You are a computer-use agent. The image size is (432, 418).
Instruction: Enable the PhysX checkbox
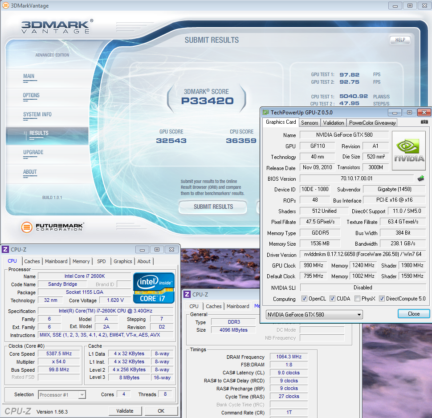(357, 299)
